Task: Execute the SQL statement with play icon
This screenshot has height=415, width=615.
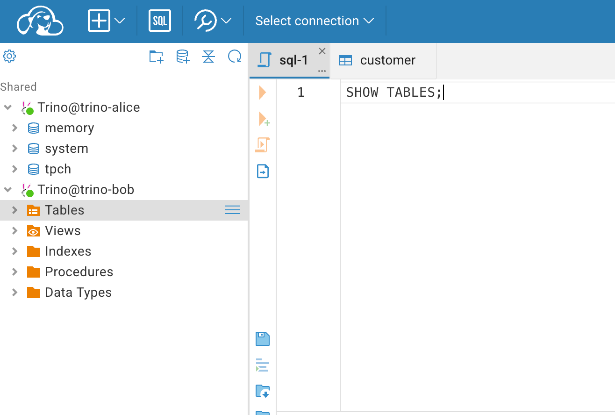Action: pyautogui.click(x=262, y=93)
